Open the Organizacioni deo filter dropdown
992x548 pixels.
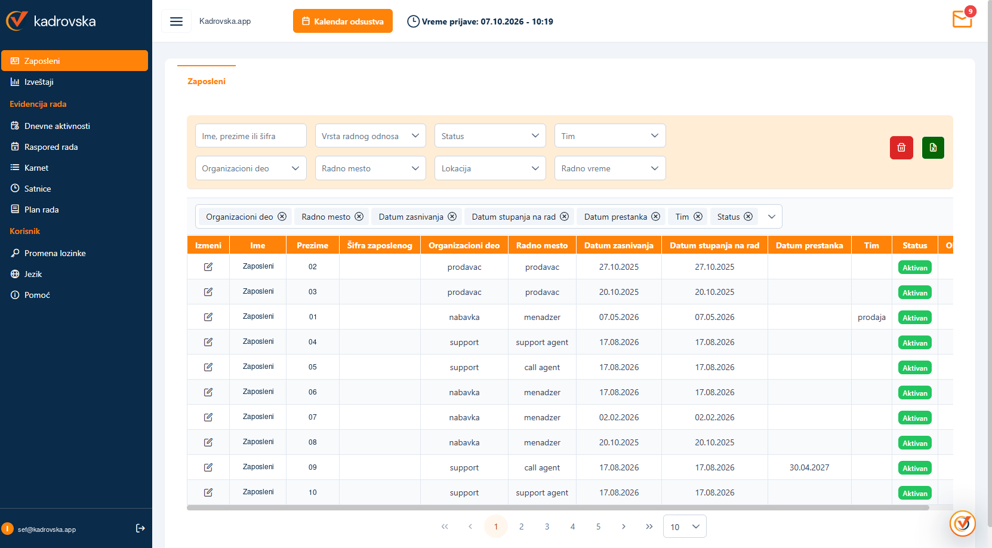point(251,168)
